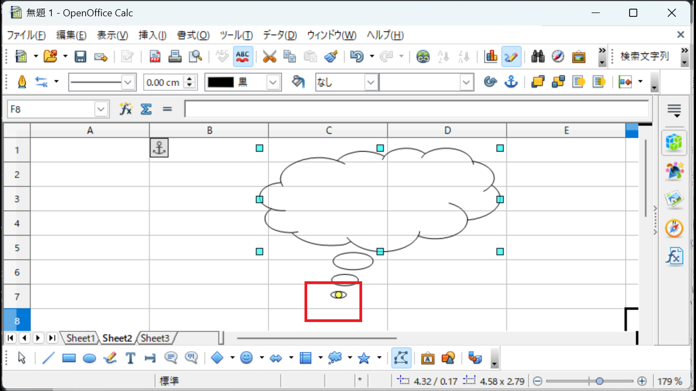
Task: Click the Rotate object icon
Action: 490,82
